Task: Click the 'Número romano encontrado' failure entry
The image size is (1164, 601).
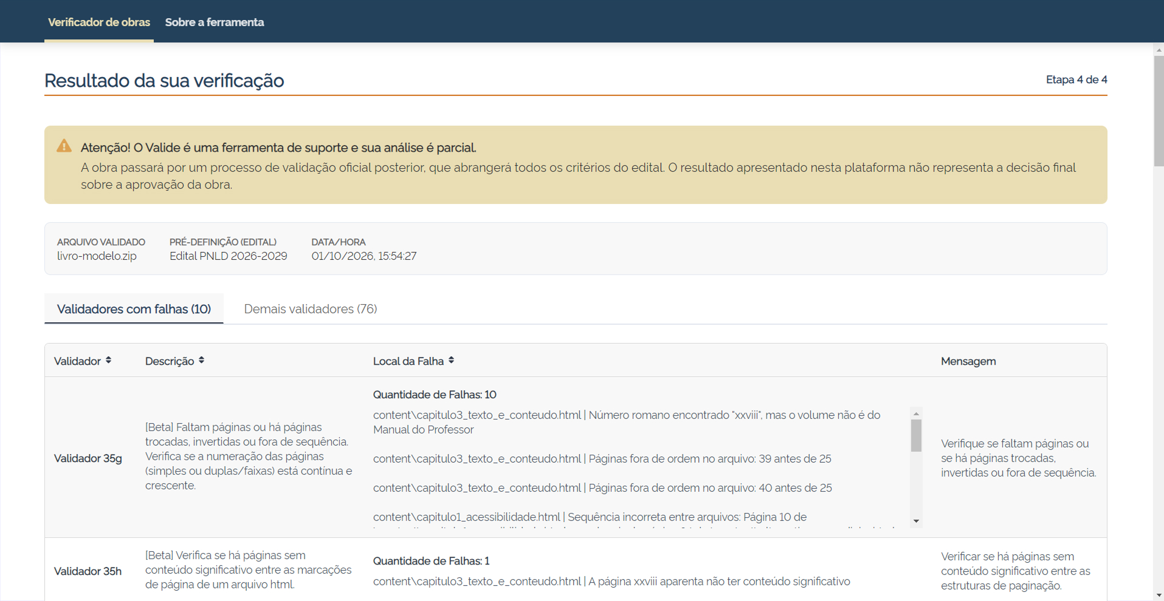Action: click(x=627, y=423)
